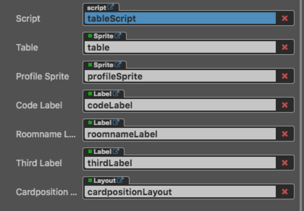Clear the tableScript script reference

285,18
